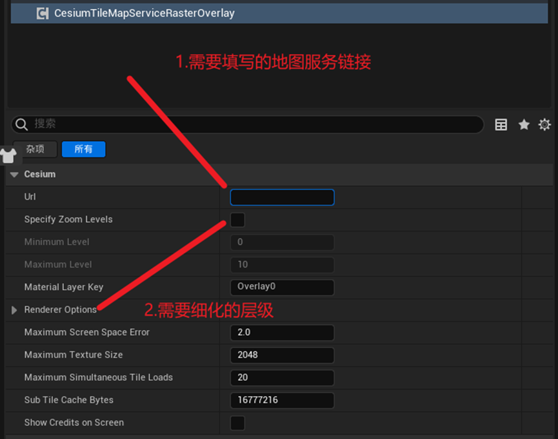
Task: Open the details settings gear icon
Action: point(544,124)
